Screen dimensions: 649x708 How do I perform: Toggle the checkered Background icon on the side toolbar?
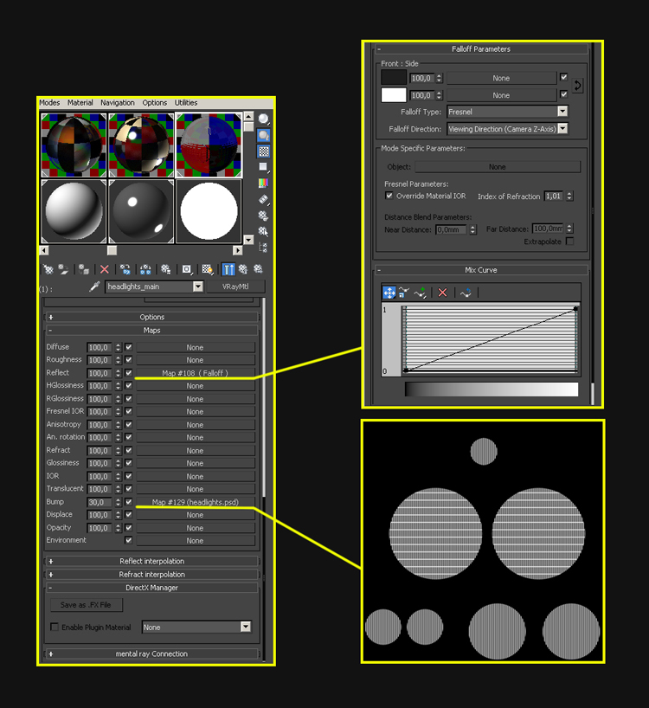(263, 151)
